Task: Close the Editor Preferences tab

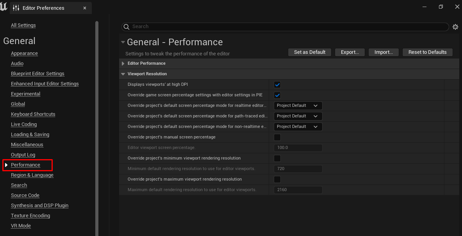Action: coord(85,8)
